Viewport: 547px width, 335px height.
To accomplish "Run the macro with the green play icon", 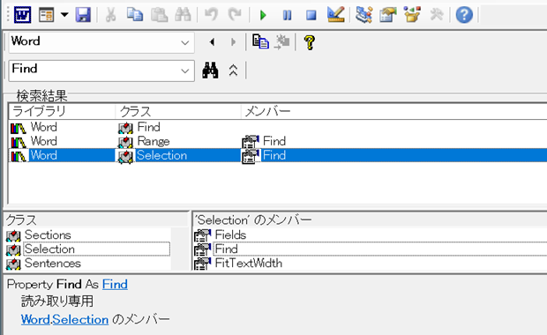I will [263, 15].
